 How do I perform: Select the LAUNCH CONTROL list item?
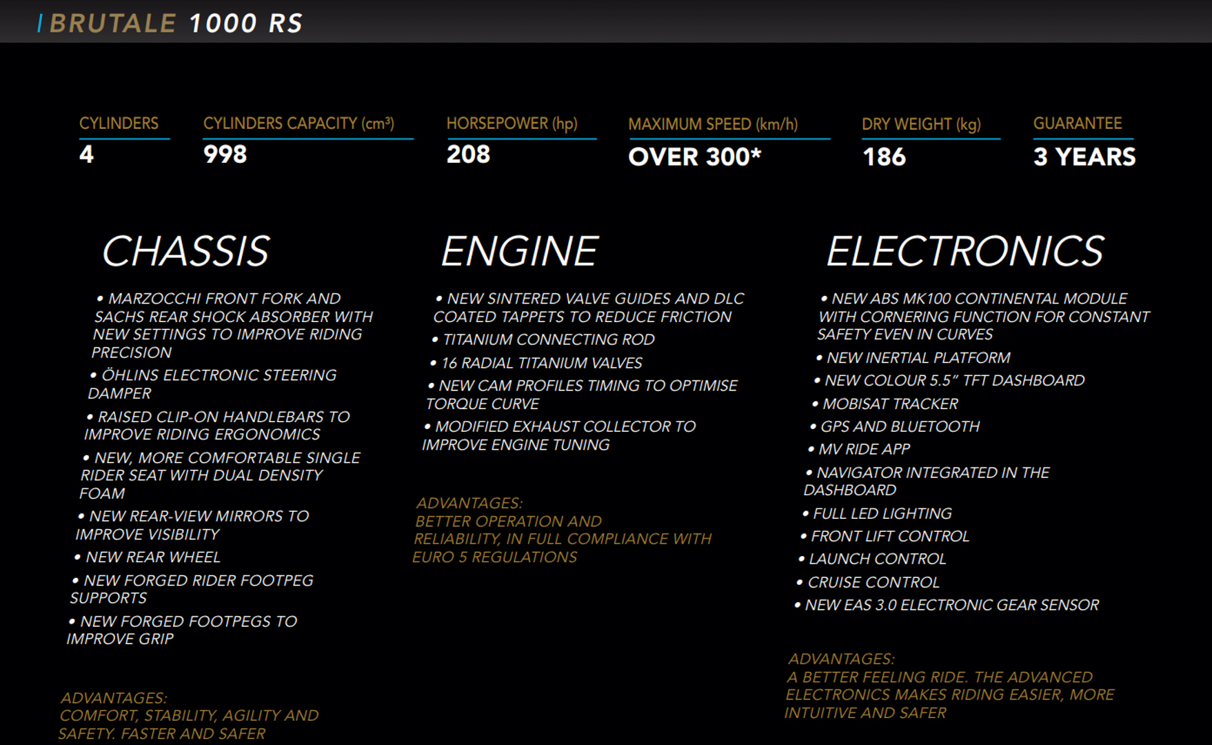click(877, 559)
